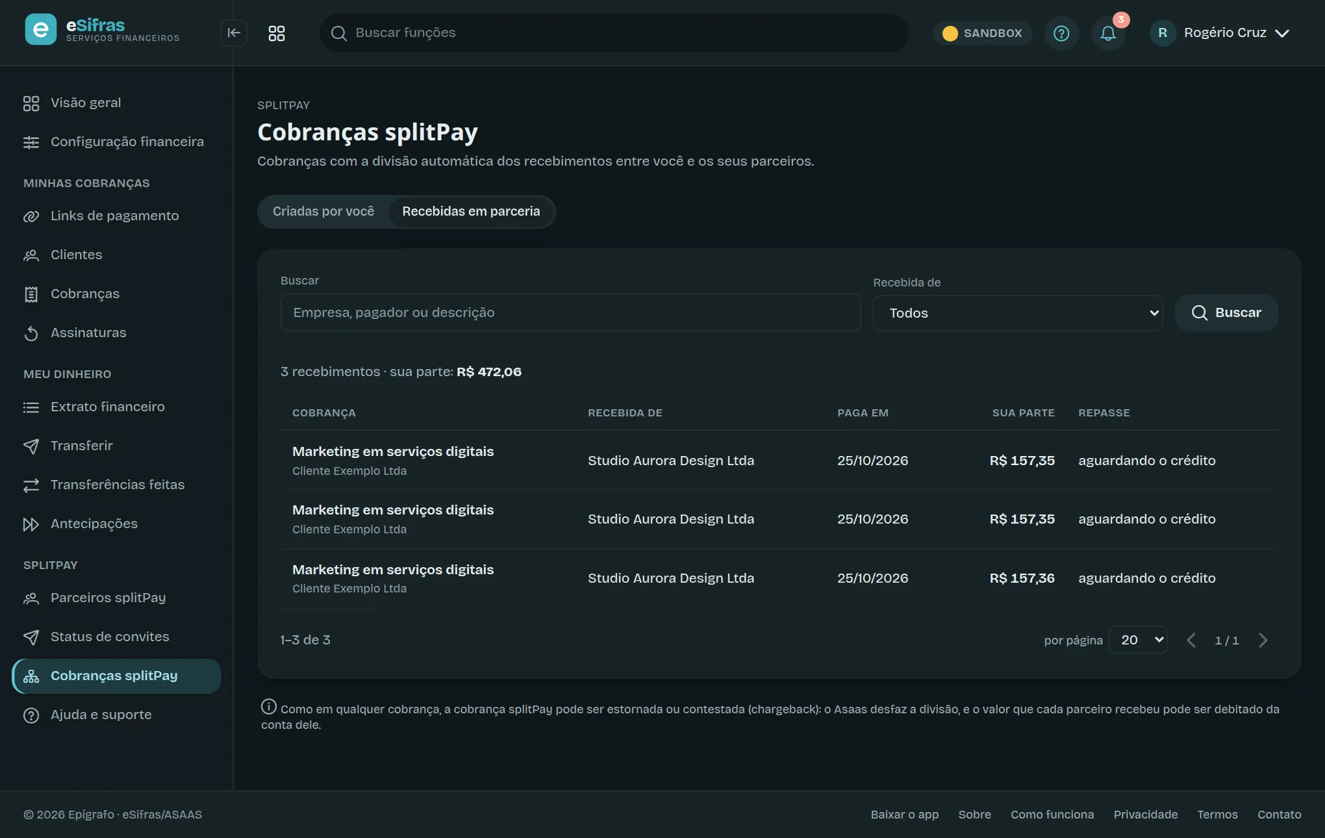Click the Transferências feitas arrows icon
Viewport: 1325px width, 838px height.
(31, 485)
